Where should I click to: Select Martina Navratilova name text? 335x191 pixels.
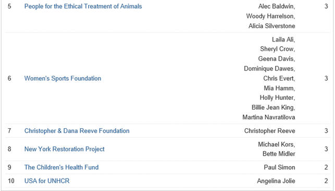pyautogui.click(x=269, y=117)
